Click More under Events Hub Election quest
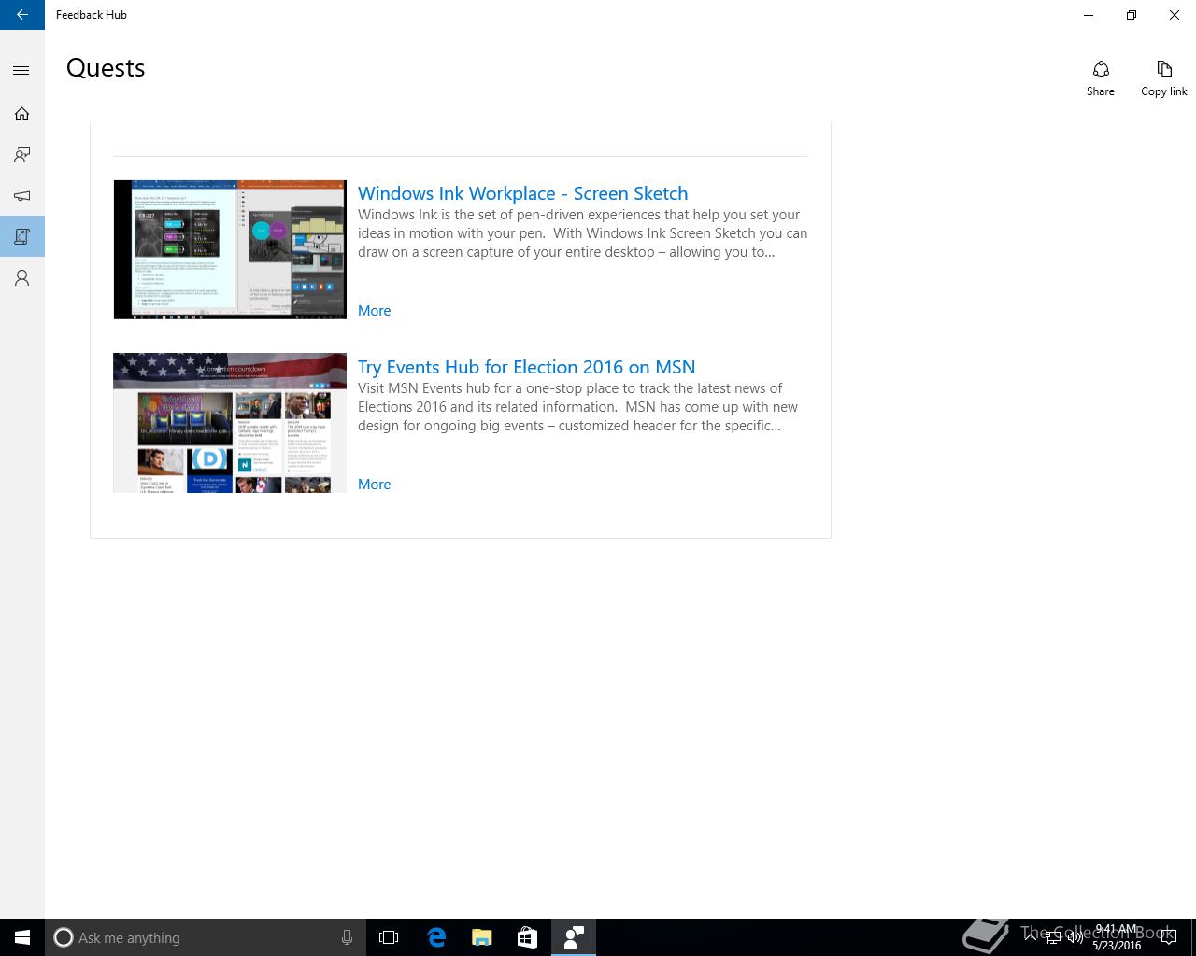1196x956 pixels. point(374,485)
